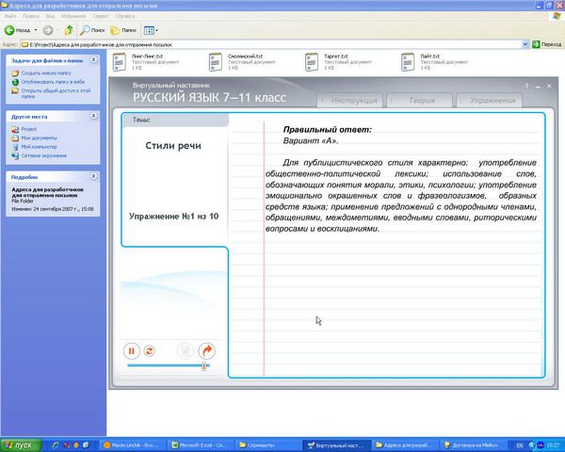The image size is (565, 452).
Task: Collapse the file and folder tasks panel
Action: (x=94, y=60)
